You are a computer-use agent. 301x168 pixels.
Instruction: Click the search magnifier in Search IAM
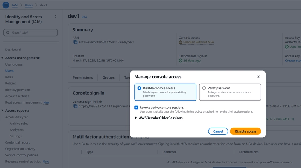[x=8, y=33]
